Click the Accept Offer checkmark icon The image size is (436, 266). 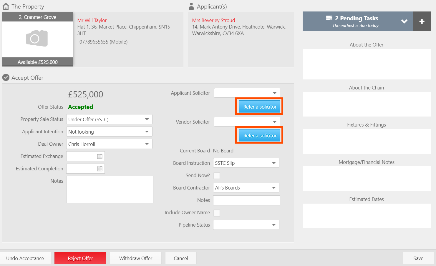tap(6, 77)
